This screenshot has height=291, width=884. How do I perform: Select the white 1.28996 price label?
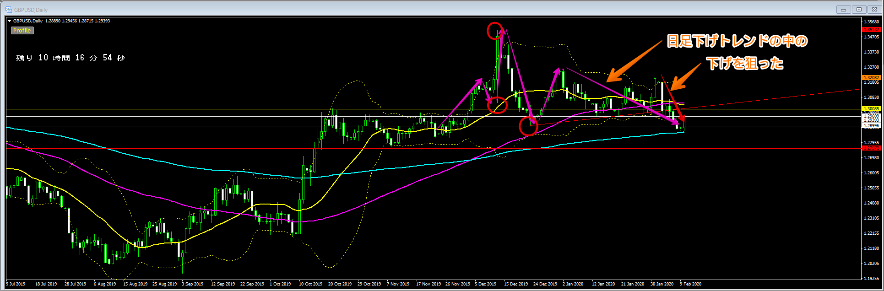coord(871,125)
